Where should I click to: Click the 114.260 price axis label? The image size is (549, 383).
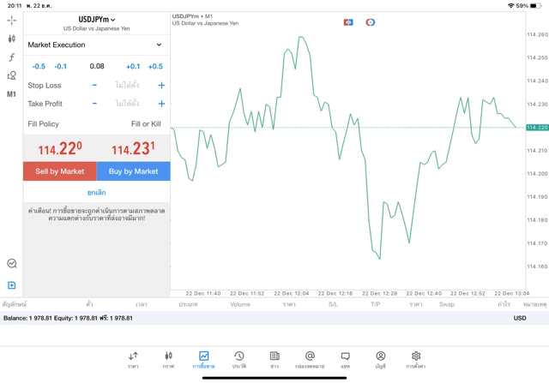[538, 34]
